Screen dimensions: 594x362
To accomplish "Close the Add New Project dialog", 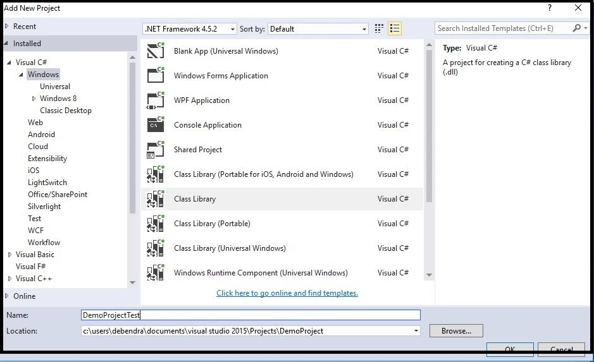I will (578, 8).
